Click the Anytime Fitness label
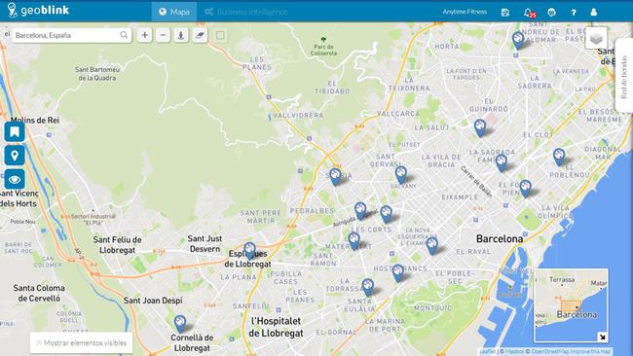Viewport: 633px width, 356px height. 465,12
